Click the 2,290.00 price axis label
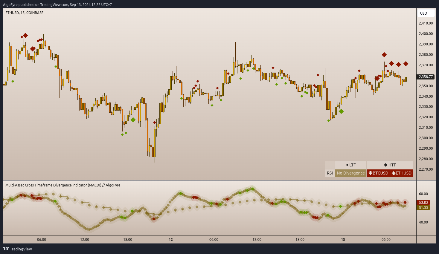The image size is (439, 254). click(x=426, y=149)
